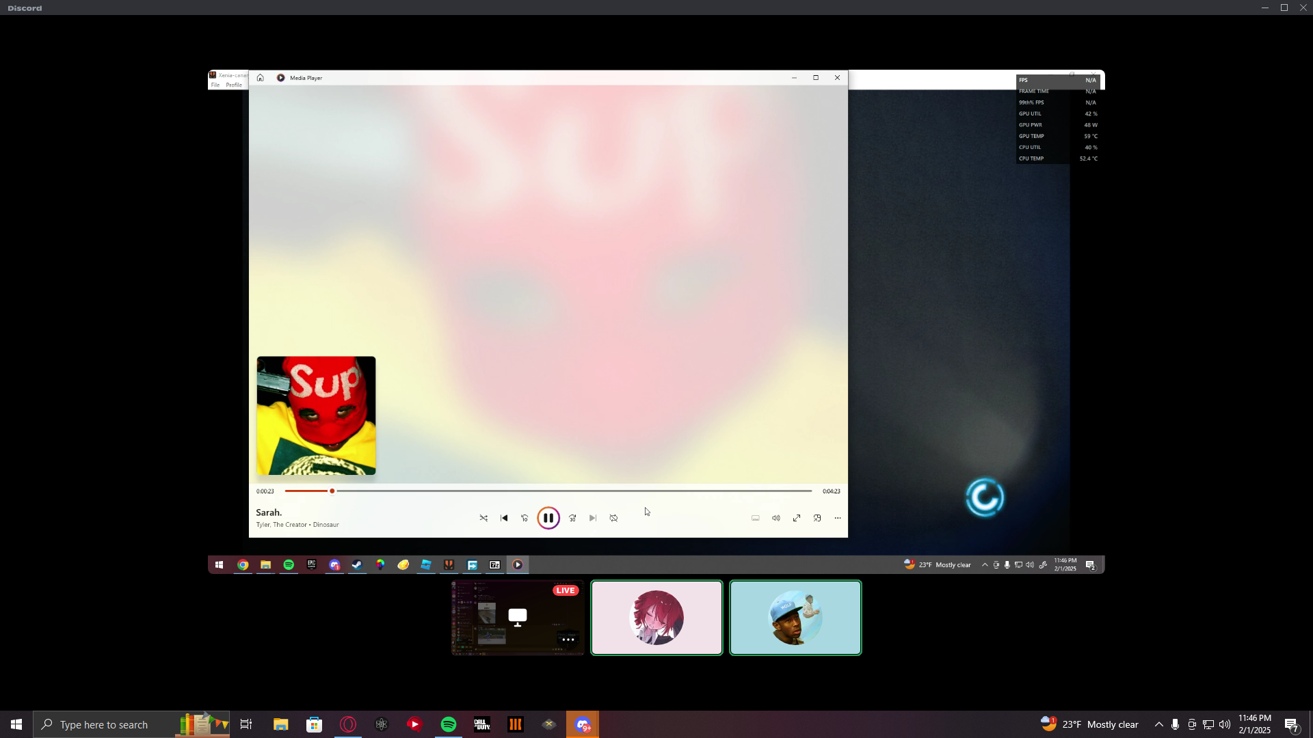1313x738 pixels.
Task: Open Spotify from the Windows taskbar
Action: point(449,724)
